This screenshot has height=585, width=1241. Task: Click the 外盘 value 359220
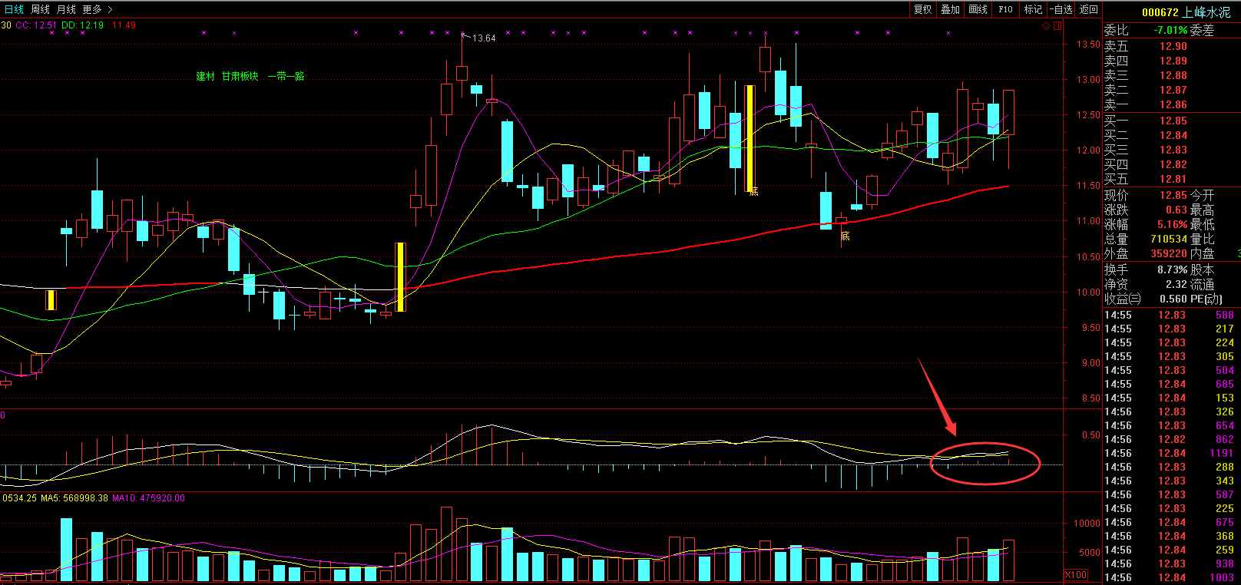[1169, 253]
